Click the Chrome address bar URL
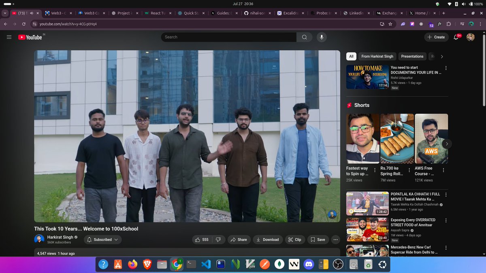 pyautogui.click(x=68, y=24)
